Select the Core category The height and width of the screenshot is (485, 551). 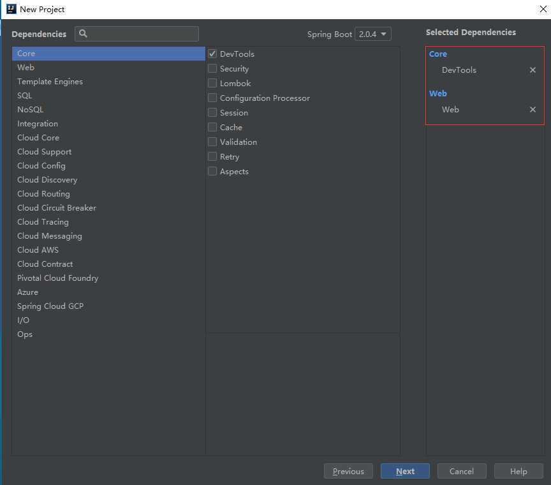[108, 54]
